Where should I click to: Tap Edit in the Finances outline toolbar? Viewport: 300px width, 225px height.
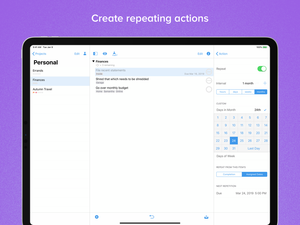pyautogui.click(x=200, y=54)
